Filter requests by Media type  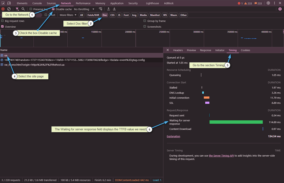pos(143,15)
